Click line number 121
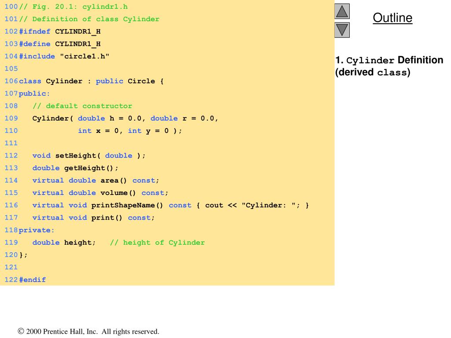451x338 pixels. (x=11, y=267)
